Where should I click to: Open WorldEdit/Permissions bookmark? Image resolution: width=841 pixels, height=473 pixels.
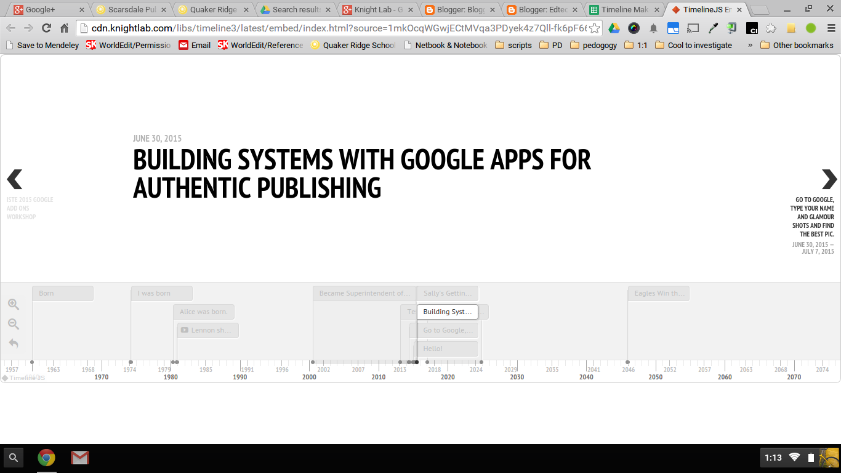129,45
